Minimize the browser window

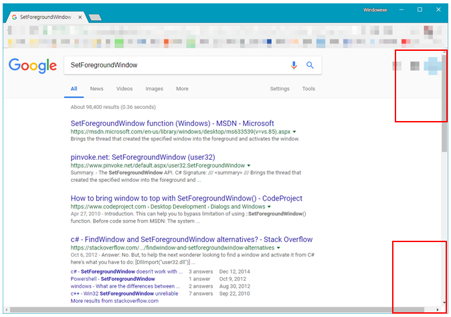pyautogui.click(x=401, y=10)
